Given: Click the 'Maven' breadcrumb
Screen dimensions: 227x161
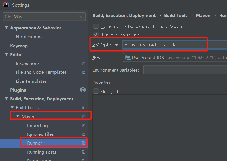Looking at the screenshot, I should pyautogui.click(x=203, y=16).
